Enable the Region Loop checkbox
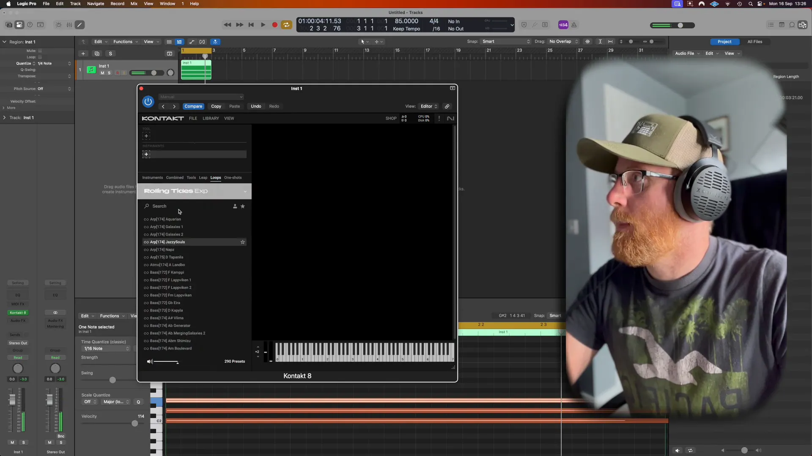This screenshot has width=812, height=456. [40, 57]
